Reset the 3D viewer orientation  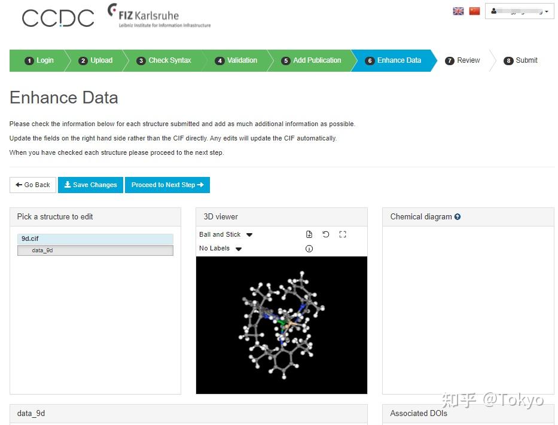click(326, 234)
